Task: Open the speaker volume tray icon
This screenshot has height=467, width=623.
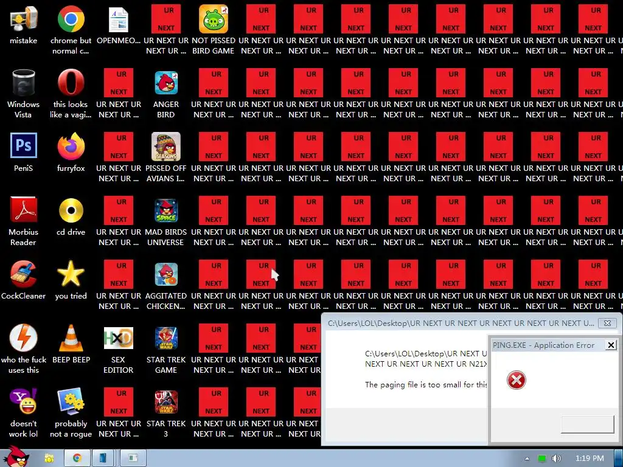Action: 557,458
